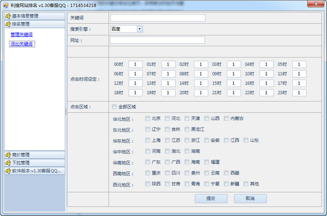Tick the 内蒙古 checkbox
This screenshot has width=327, height=216.
(226, 119)
